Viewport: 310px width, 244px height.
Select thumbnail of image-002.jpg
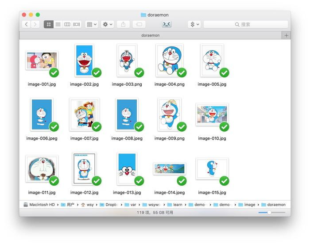pyautogui.click(x=84, y=60)
